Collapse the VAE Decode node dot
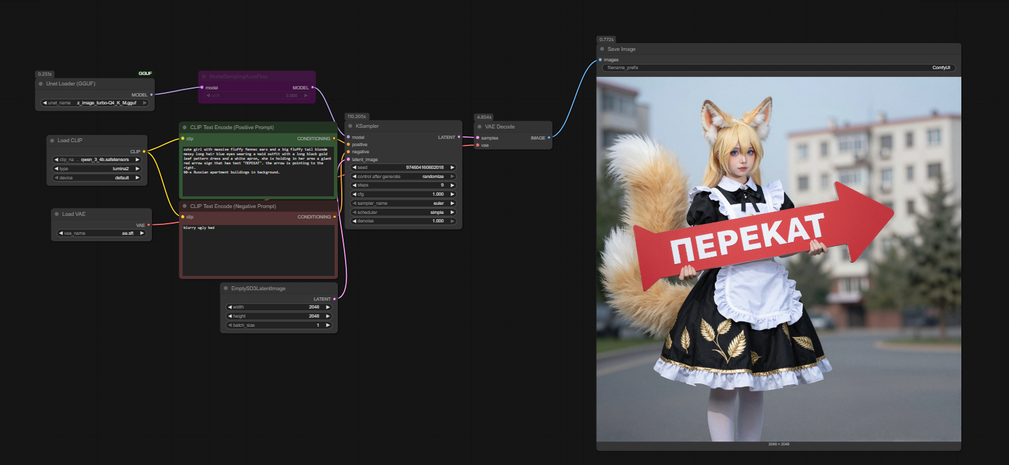Screen dimensions: 1009x465 pos(479,127)
